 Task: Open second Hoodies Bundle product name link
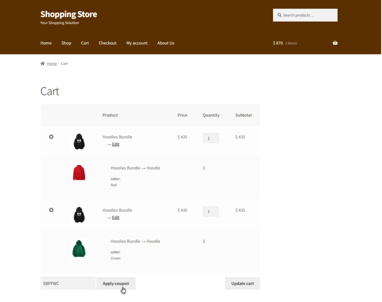[x=118, y=210]
